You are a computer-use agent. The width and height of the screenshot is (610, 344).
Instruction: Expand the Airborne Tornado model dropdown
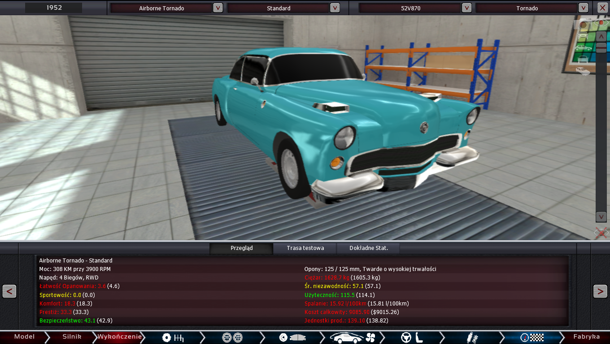pyautogui.click(x=218, y=8)
